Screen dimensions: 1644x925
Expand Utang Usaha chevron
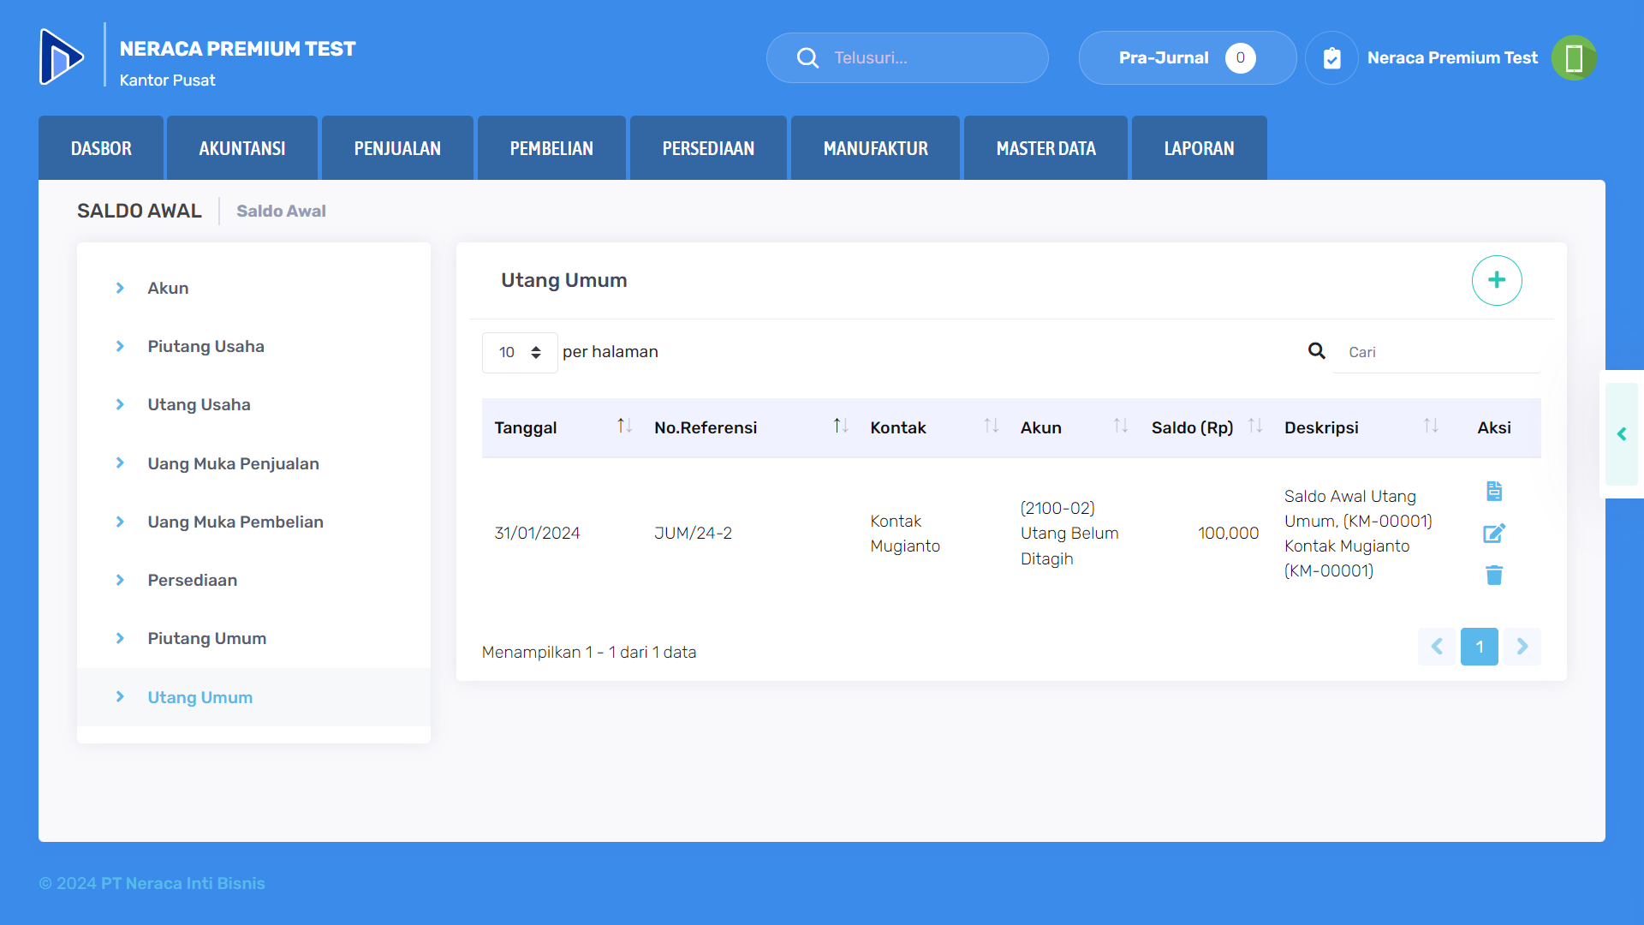(120, 404)
